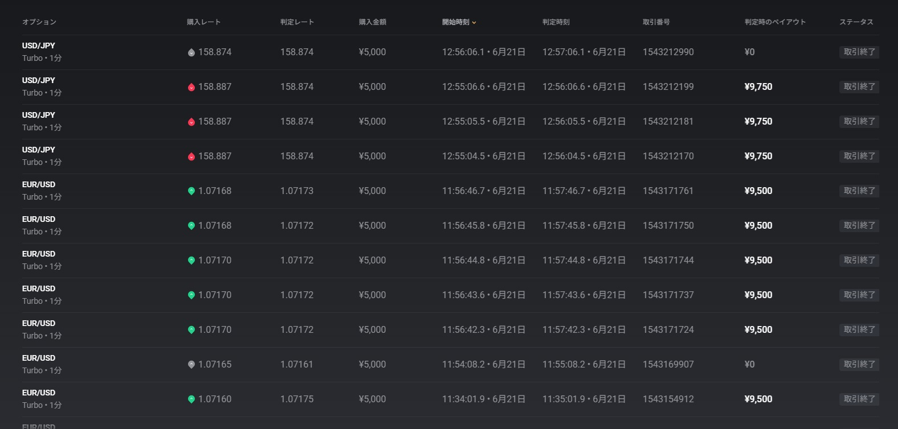Click the green up icon in trade 1543171750 row
The height and width of the screenshot is (429, 898).
(x=191, y=226)
